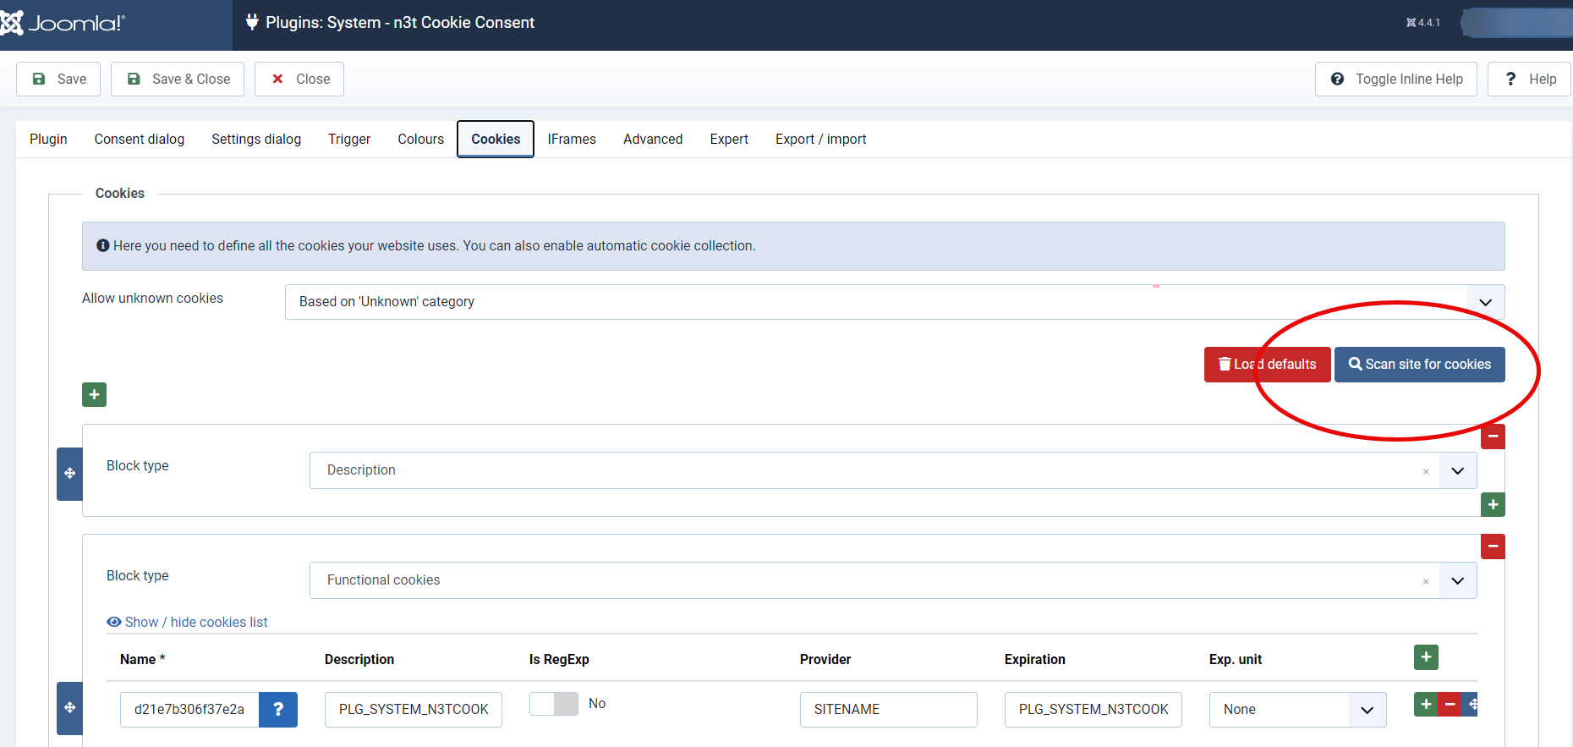1573x747 pixels.
Task: Select the Cookies tab
Action: [x=496, y=139]
